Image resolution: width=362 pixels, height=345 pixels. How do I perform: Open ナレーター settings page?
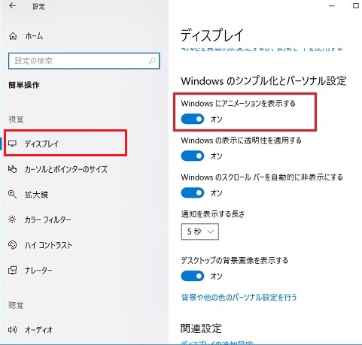38,271
